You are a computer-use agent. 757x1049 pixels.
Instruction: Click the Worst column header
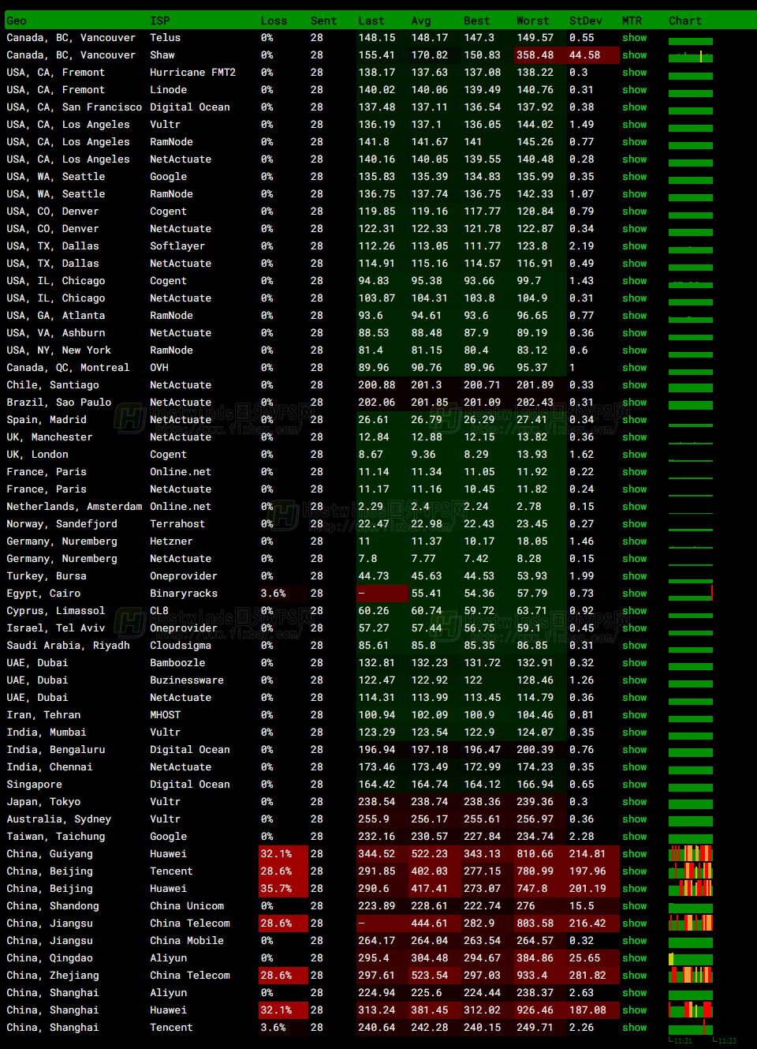(x=532, y=21)
